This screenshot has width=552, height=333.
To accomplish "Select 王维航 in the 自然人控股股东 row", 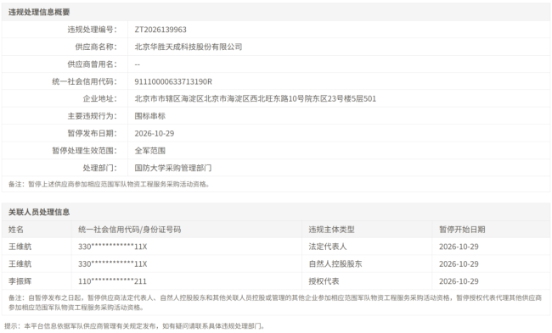I will [x=20, y=264].
